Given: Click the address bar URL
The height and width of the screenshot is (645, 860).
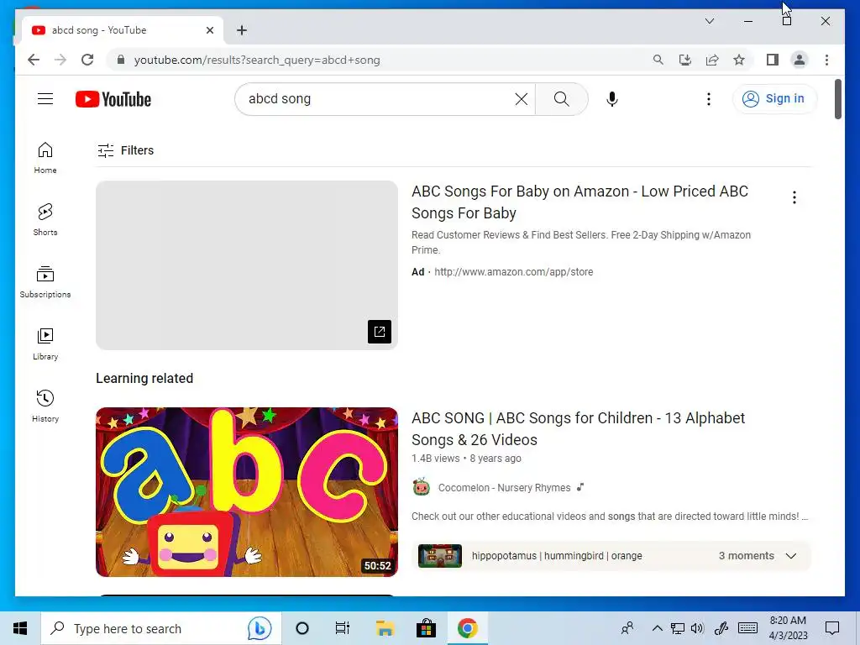Looking at the screenshot, I should pos(257,60).
